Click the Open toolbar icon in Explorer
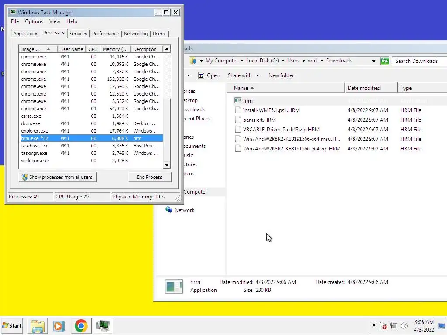The width and height of the screenshot is (447, 335). tap(201, 75)
